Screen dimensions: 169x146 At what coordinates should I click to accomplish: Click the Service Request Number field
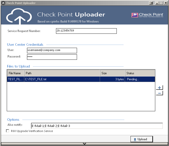(x=86, y=31)
